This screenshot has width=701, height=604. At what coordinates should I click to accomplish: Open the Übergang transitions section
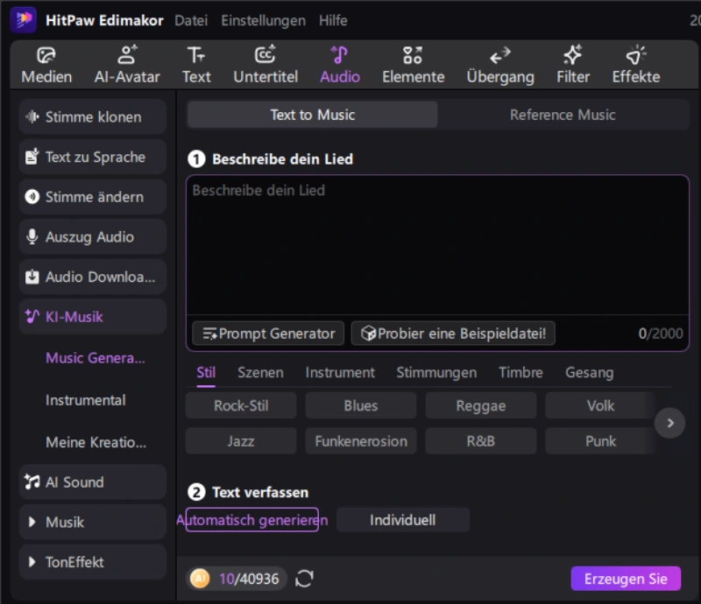[x=500, y=66]
